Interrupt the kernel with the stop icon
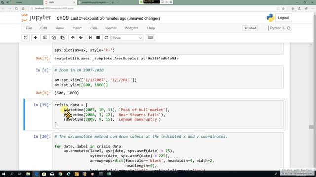 coord(98,38)
